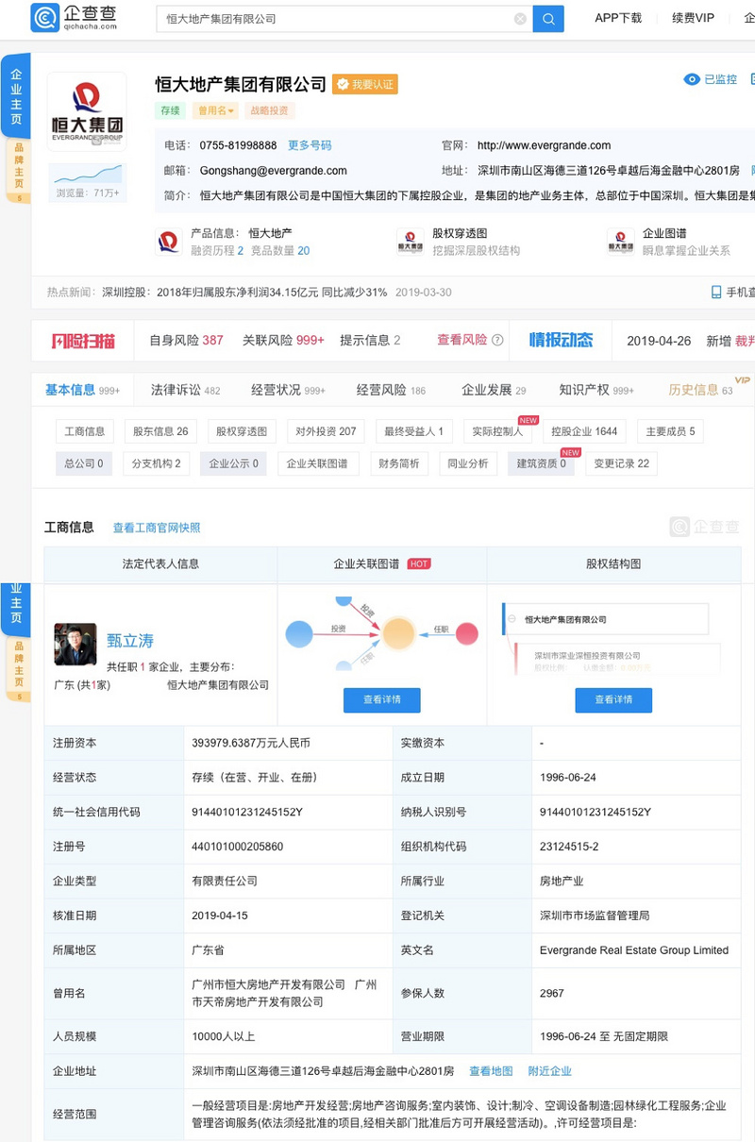
Task: Click the 股东信息 26 button
Action: click(160, 431)
